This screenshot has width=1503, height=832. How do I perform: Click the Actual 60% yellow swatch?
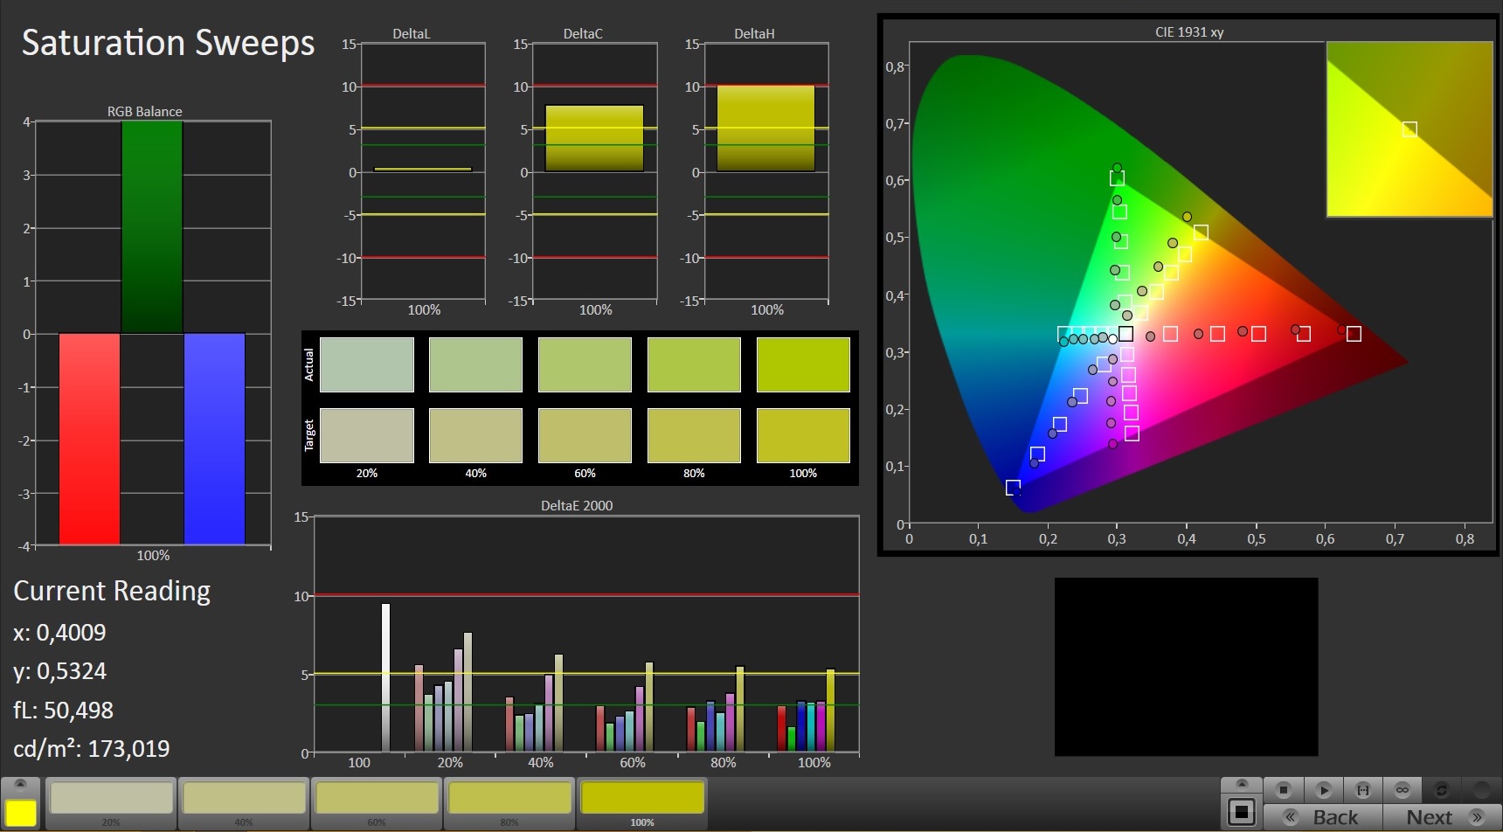click(x=585, y=364)
